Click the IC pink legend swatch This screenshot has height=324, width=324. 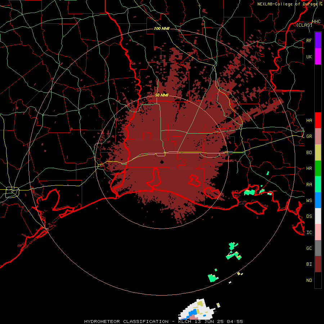coord(318,232)
